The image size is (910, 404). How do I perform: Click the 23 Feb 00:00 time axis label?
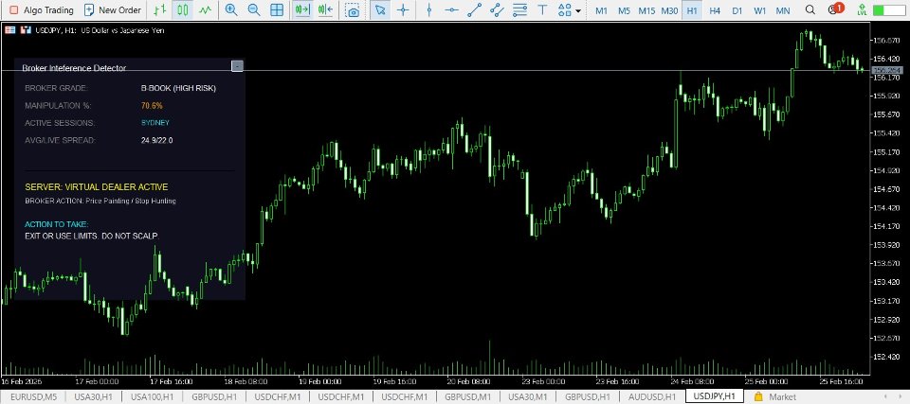[x=544, y=381]
